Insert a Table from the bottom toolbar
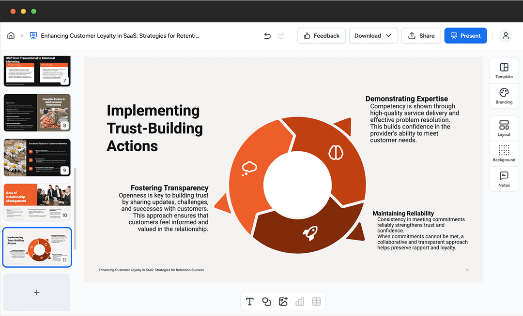This screenshot has width=523, height=316. tap(316, 301)
